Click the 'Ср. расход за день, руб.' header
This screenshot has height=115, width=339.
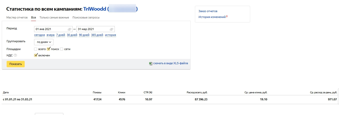323,93
